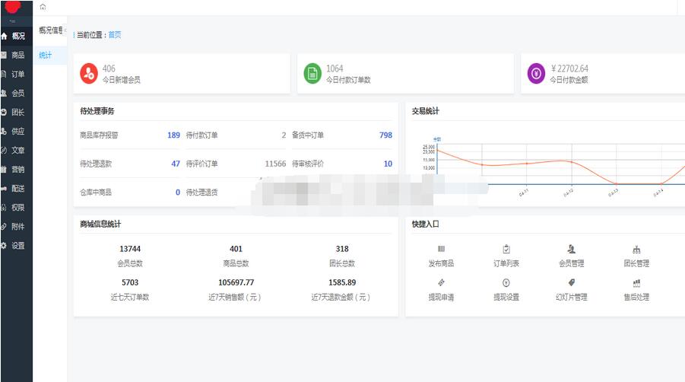
Task: Click the 会员管理 shortcut icon
Action: (x=572, y=249)
